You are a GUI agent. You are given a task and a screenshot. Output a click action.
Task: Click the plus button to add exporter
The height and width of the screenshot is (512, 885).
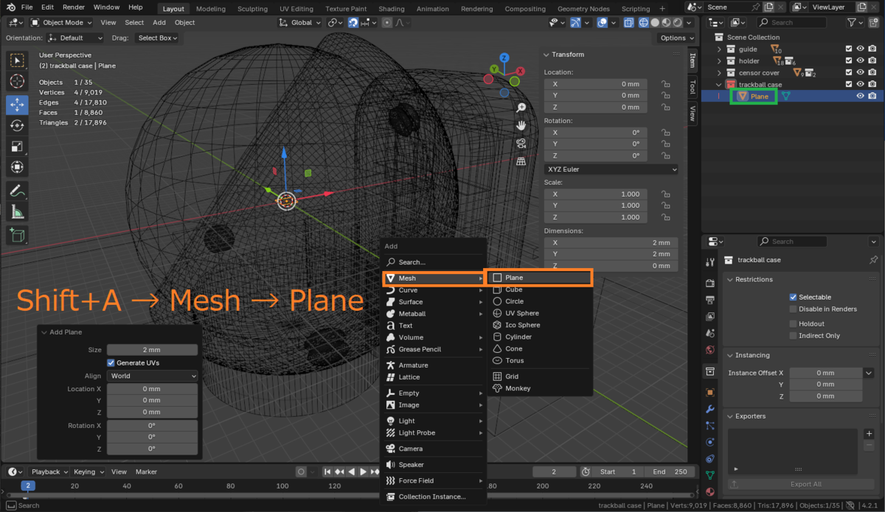tap(869, 434)
